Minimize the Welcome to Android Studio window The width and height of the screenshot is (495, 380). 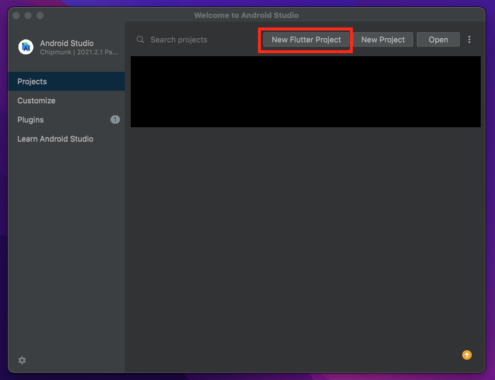click(x=28, y=16)
